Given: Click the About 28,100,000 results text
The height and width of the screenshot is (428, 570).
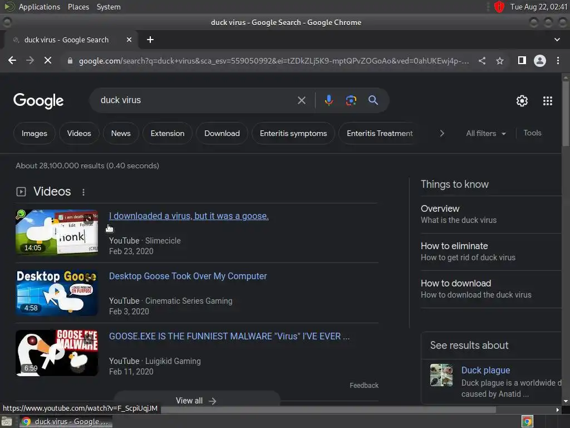Looking at the screenshot, I should 87,166.
